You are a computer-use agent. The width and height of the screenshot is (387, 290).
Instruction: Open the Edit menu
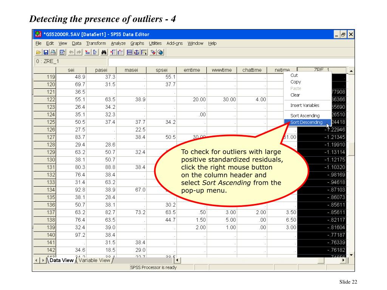click(50, 43)
